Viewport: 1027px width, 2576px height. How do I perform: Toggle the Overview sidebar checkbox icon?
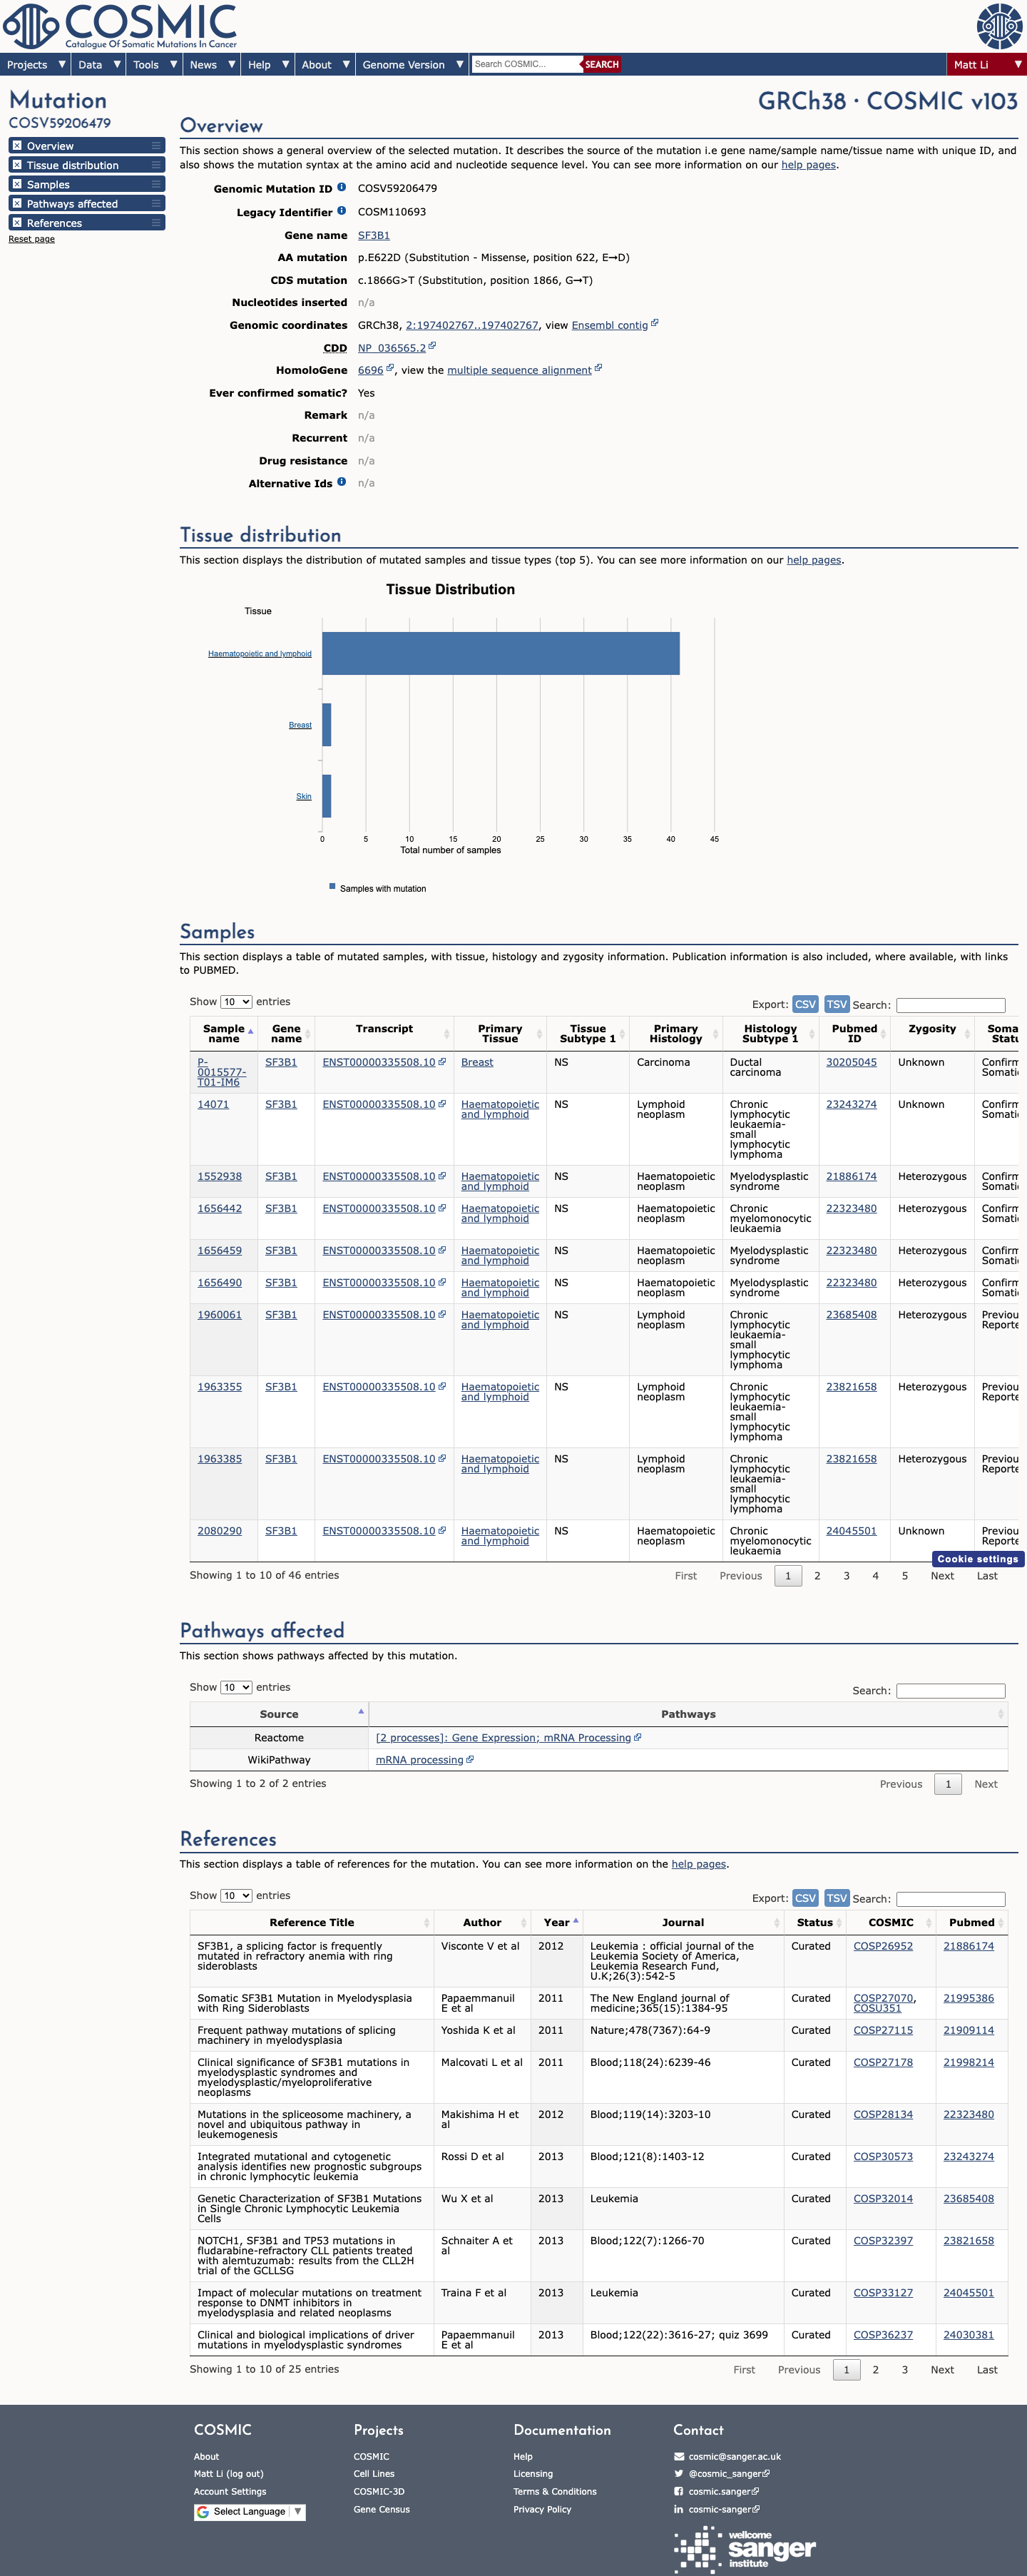click(17, 146)
